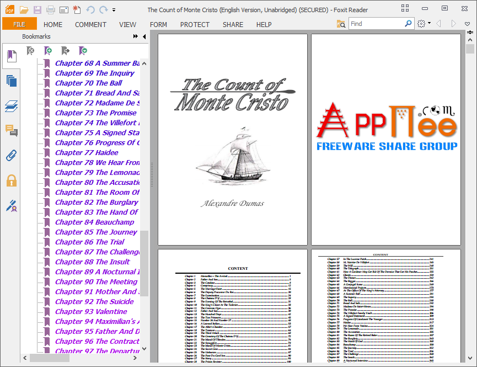Select bookmark Chapter 84 Beauchamp
Image resolution: width=477 pixels, height=367 pixels.
tap(95, 222)
